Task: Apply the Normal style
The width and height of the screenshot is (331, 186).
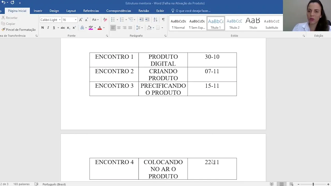Action: coord(178,24)
